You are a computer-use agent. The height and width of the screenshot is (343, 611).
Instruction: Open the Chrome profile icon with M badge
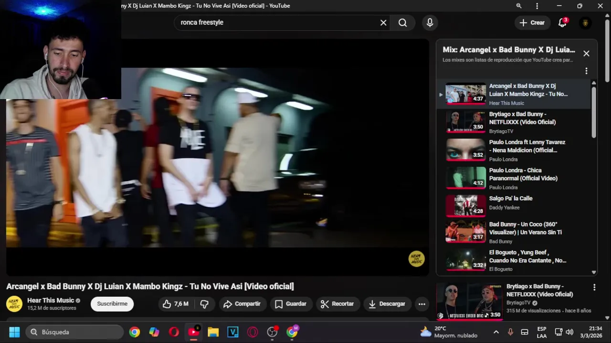[x=292, y=332]
